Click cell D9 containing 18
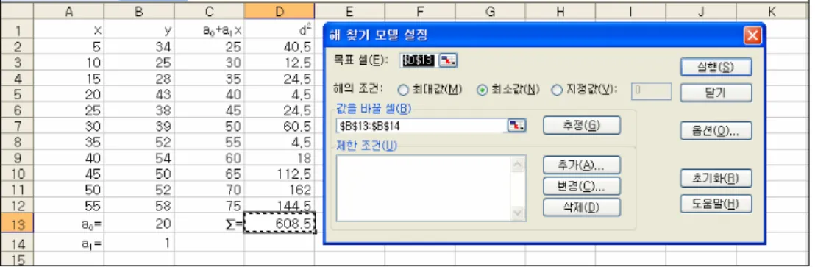 [x=280, y=158]
